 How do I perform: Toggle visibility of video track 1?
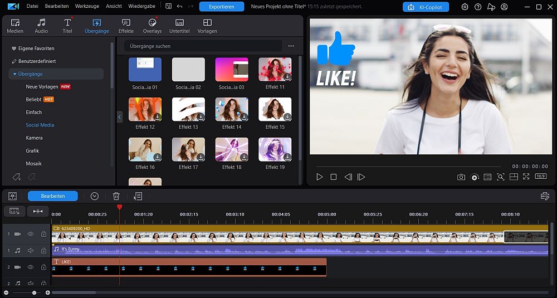[31, 234]
